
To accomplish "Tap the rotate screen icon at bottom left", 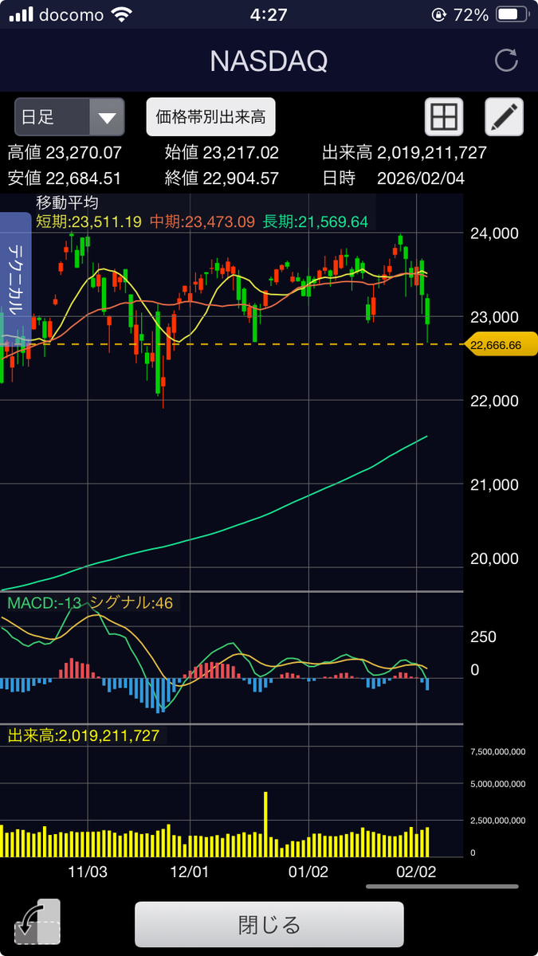I will tap(37, 923).
